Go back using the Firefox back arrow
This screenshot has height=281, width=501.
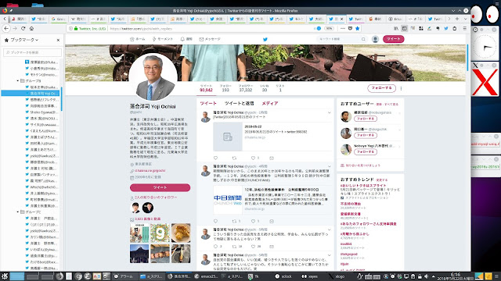[6, 28]
